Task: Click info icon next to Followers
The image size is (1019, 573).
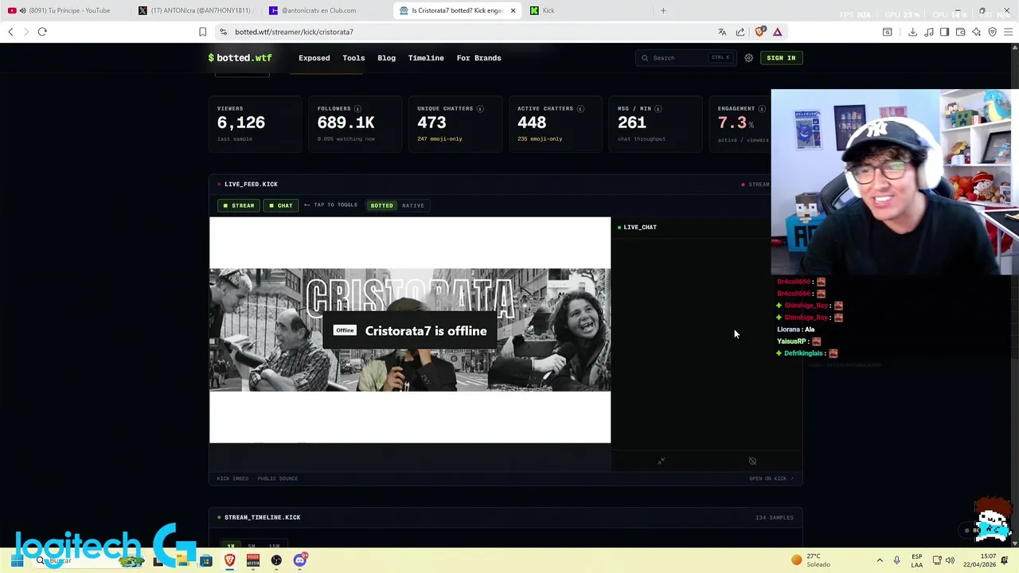Action: click(357, 108)
